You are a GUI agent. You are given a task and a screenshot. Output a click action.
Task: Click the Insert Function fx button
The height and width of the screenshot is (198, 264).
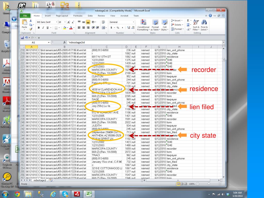(x=64, y=43)
